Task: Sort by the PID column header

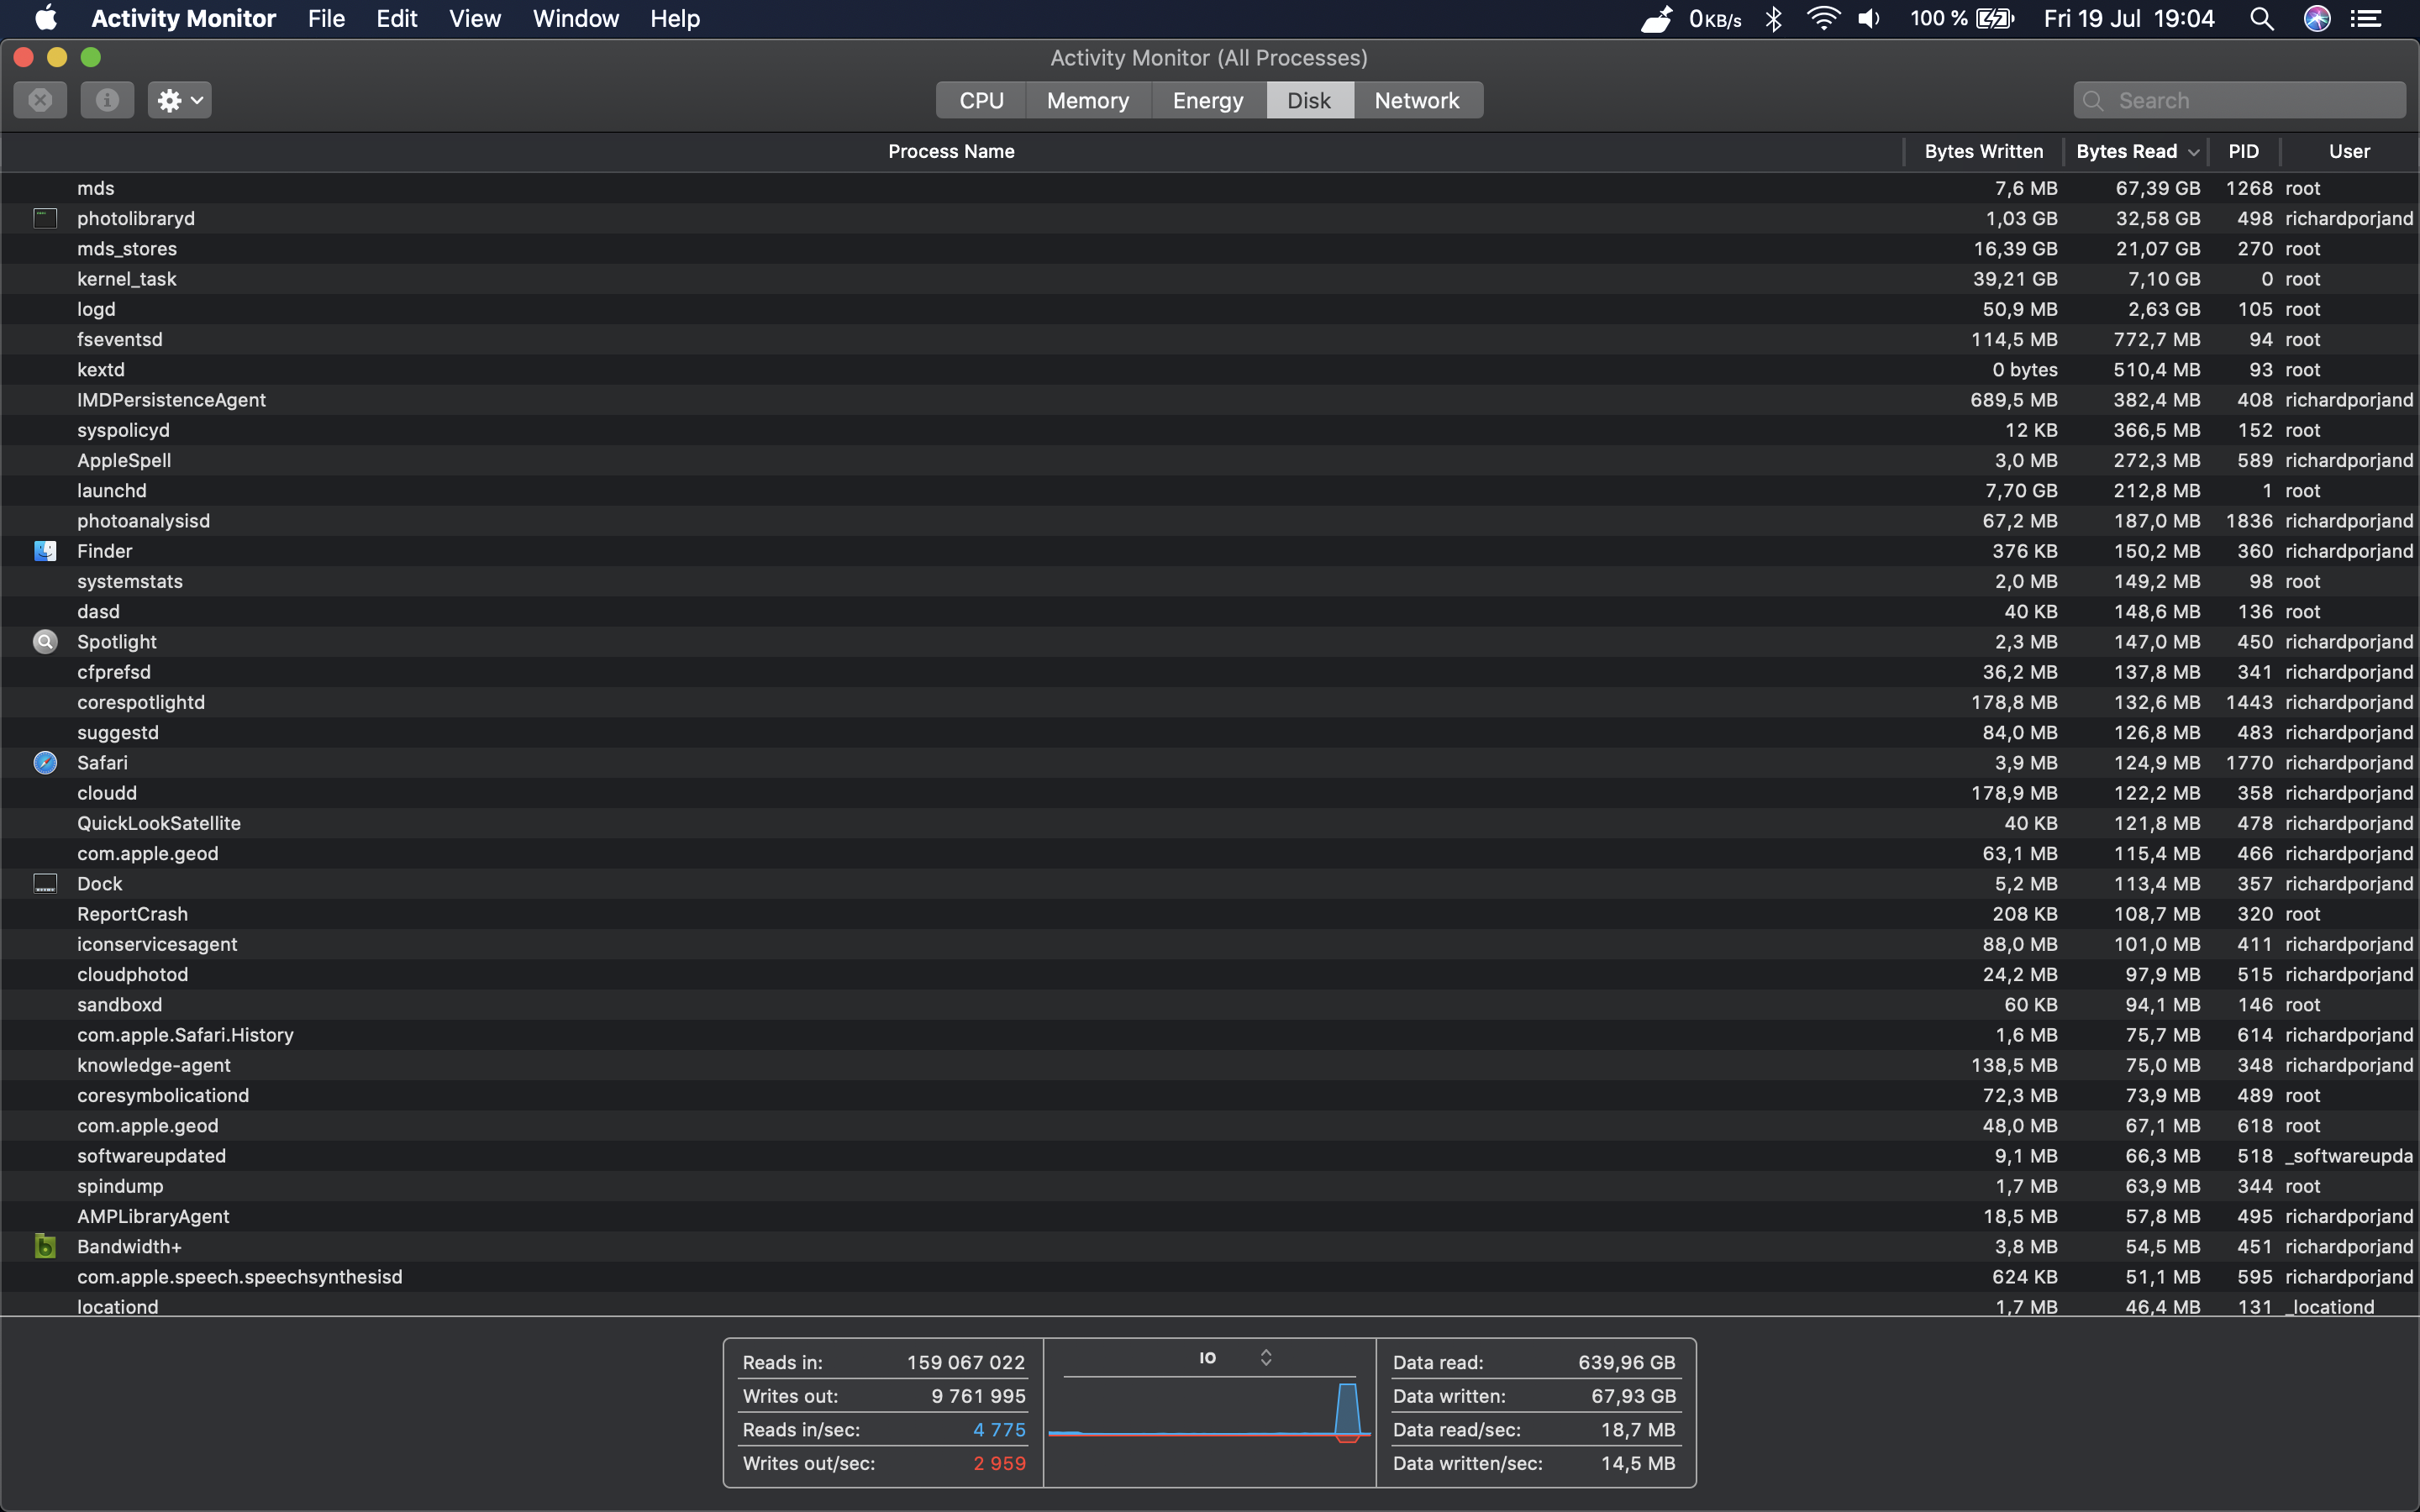Action: click(2243, 151)
